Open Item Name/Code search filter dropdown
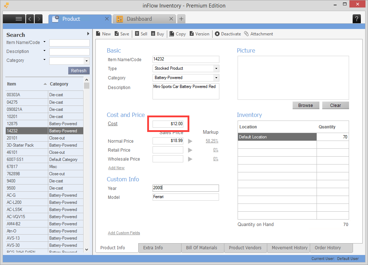Image resolution: width=368 pixels, height=265 pixels. tap(44, 42)
